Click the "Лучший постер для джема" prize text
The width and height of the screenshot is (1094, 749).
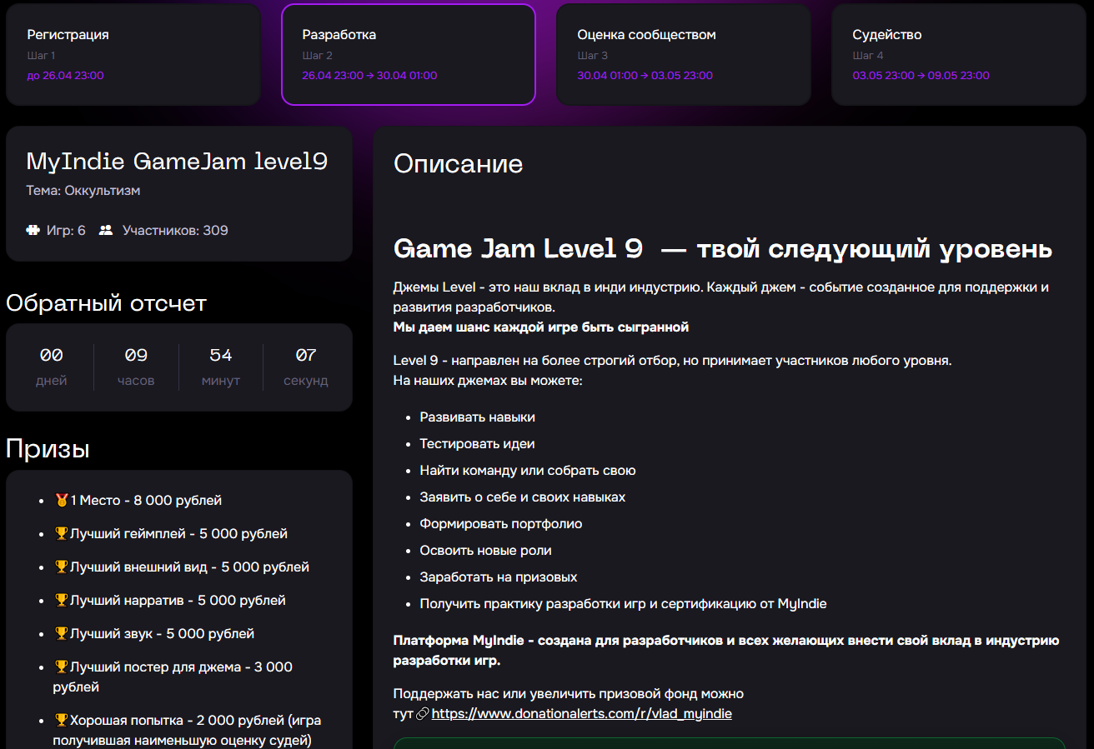[173, 677]
